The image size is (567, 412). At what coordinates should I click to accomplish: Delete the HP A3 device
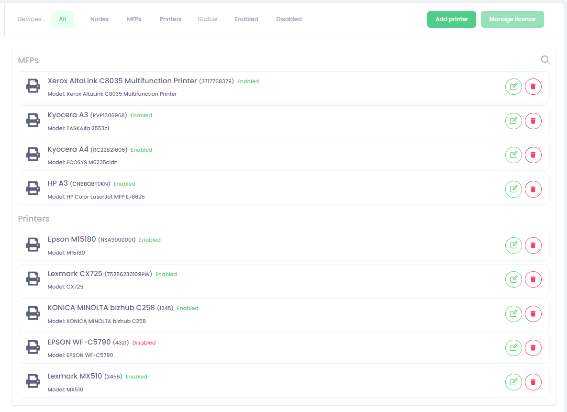[x=533, y=189]
